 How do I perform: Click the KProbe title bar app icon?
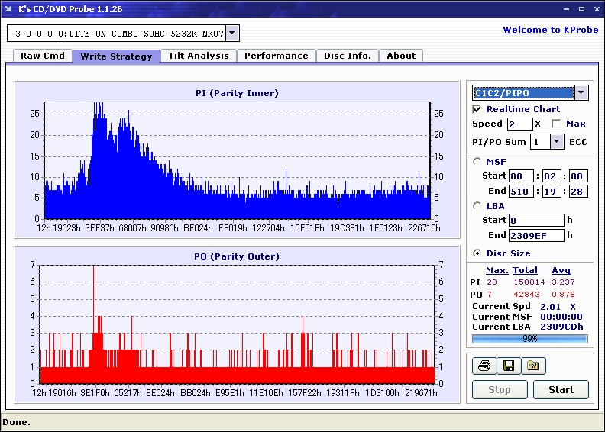[x=8, y=8]
